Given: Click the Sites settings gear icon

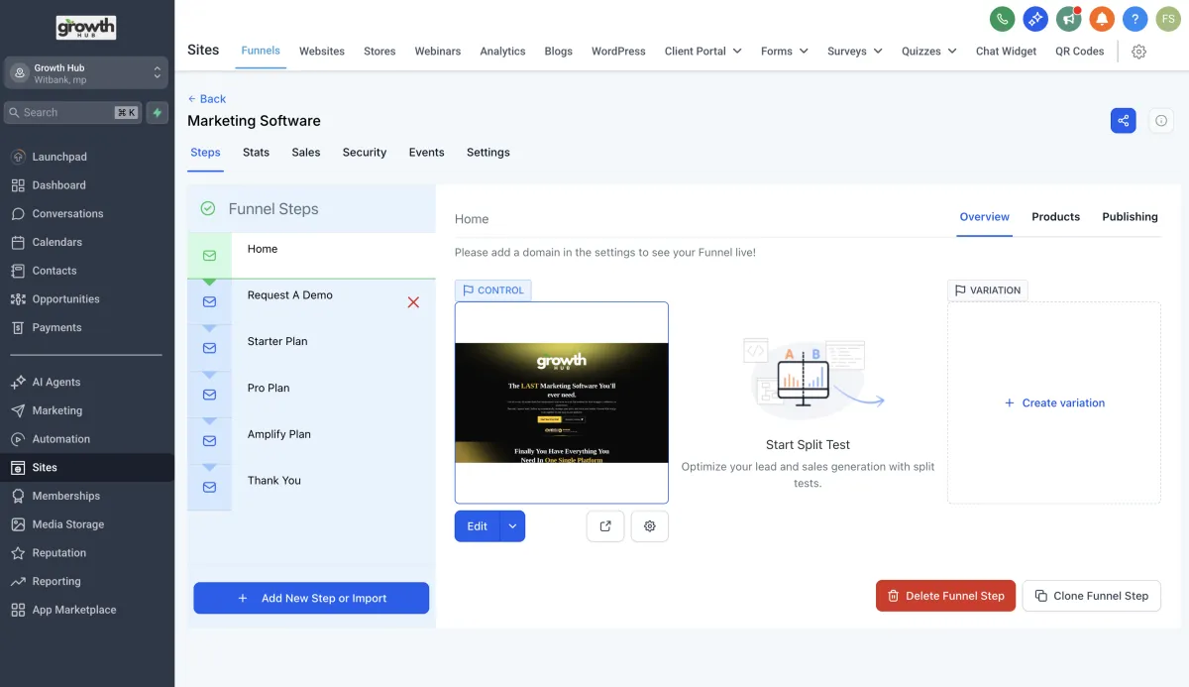Looking at the screenshot, I should 1138,52.
